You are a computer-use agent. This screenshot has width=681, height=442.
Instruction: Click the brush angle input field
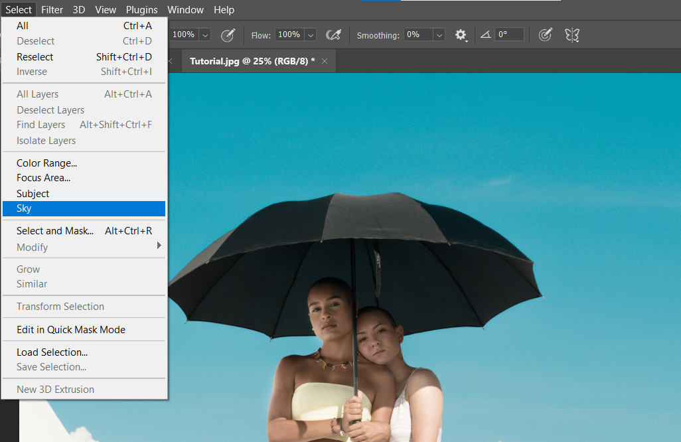pyautogui.click(x=509, y=35)
